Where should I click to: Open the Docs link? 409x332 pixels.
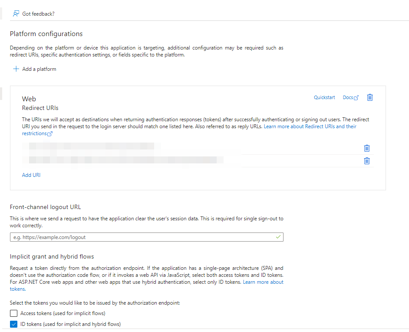click(348, 97)
